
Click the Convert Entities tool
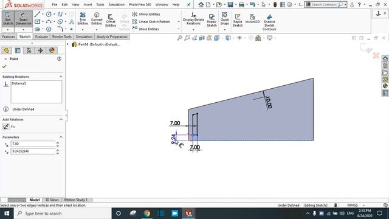pyautogui.click(x=97, y=19)
